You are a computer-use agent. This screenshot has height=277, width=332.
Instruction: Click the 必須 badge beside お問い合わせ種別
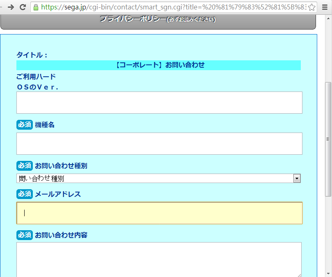(x=24, y=166)
